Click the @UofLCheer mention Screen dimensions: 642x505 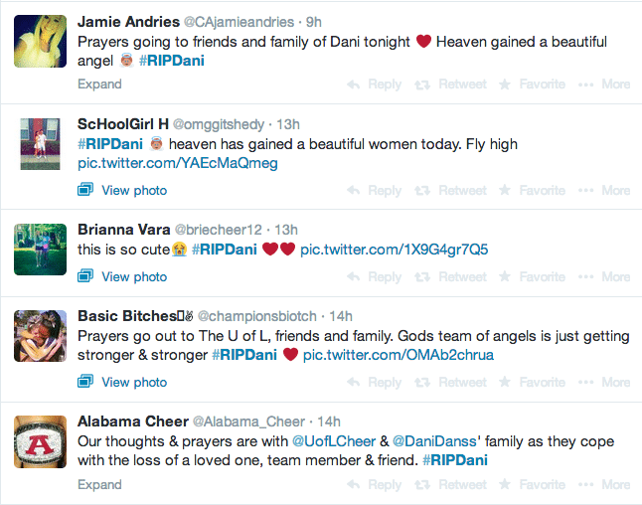point(334,441)
